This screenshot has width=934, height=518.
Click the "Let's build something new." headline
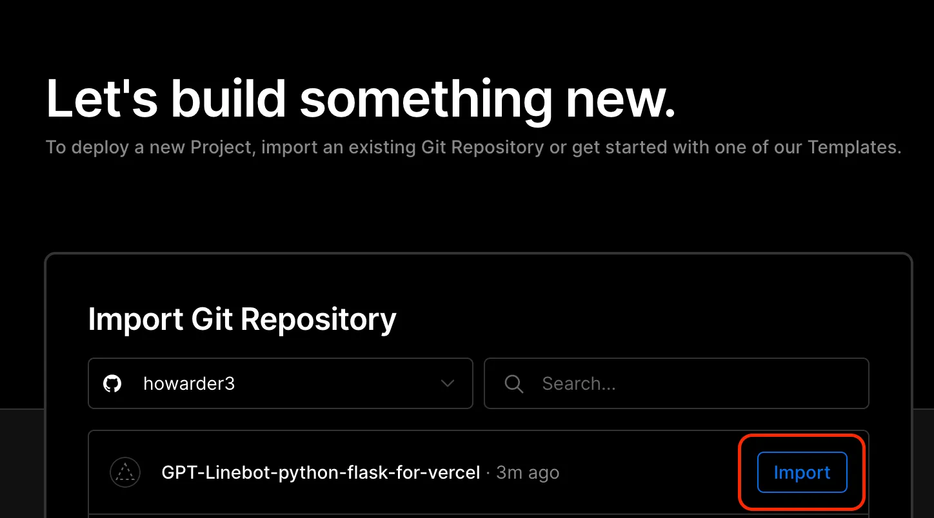pos(361,99)
